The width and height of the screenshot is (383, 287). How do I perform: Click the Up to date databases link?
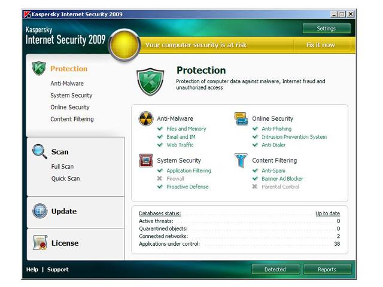(327, 213)
